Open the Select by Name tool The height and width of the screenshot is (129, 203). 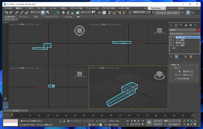[48, 13]
